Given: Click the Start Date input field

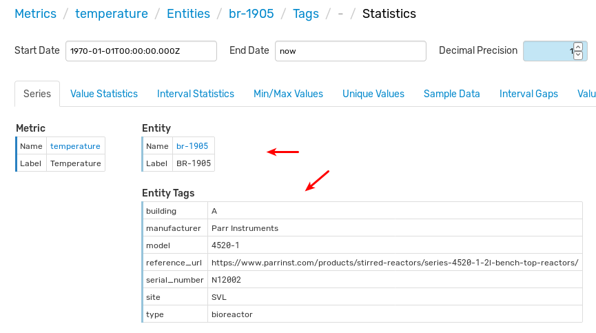Looking at the screenshot, I should (141, 51).
